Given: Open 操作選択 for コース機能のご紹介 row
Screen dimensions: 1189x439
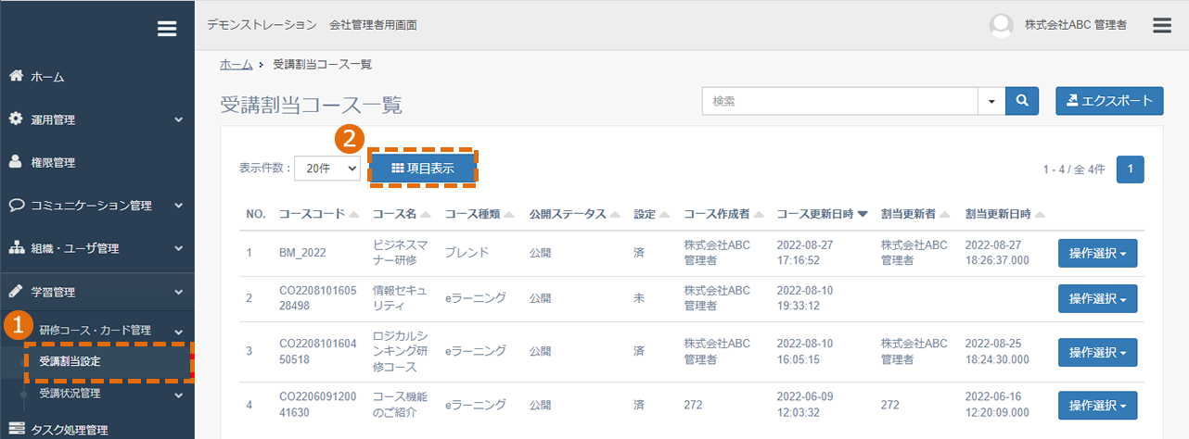Looking at the screenshot, I should pyautogui.click(x=1097, y=405).
